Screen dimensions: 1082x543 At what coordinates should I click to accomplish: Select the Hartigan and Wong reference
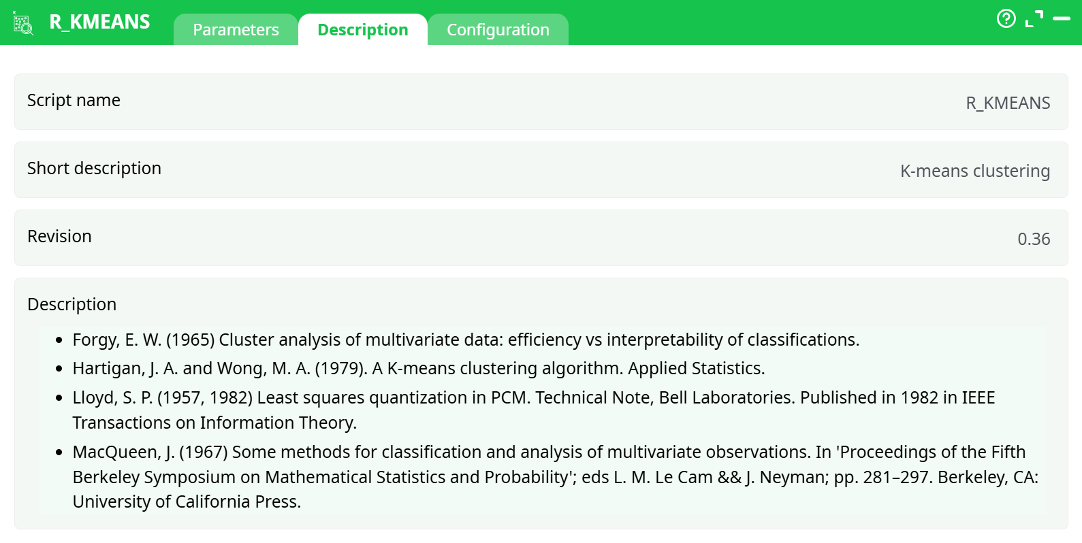[x=419, y=369]
